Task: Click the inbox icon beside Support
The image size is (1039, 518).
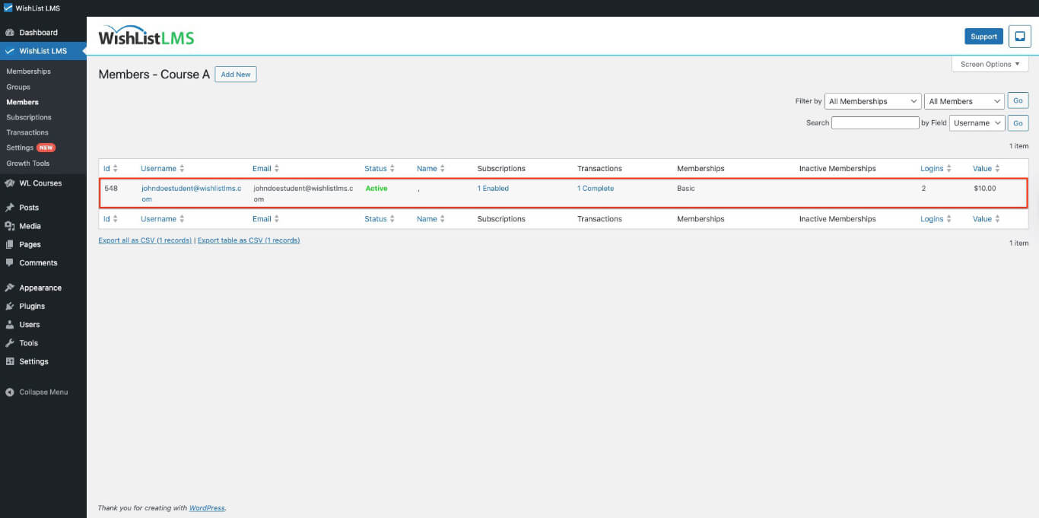Action: click(1020, 37)
